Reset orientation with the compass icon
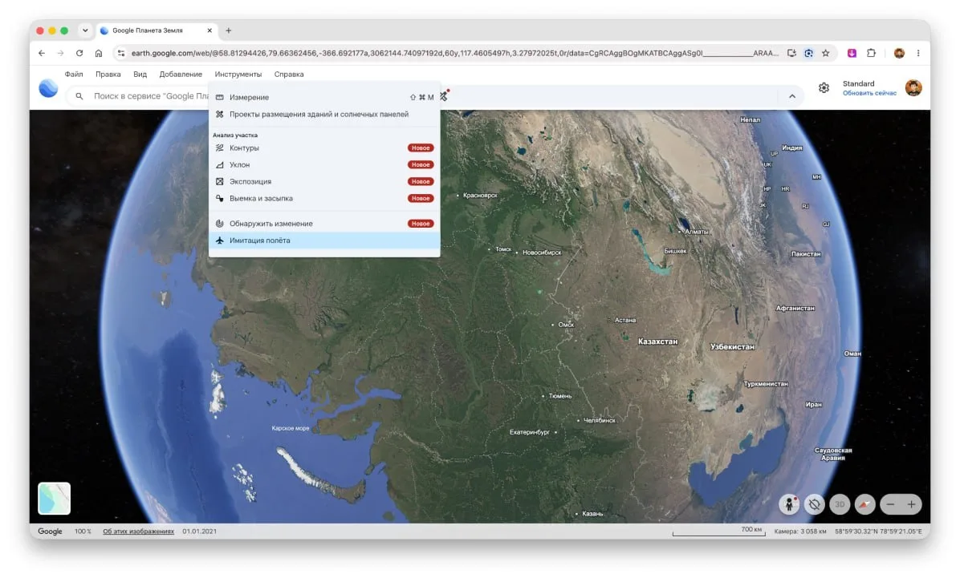Screen dimensions: 960x578 (864, 504)
